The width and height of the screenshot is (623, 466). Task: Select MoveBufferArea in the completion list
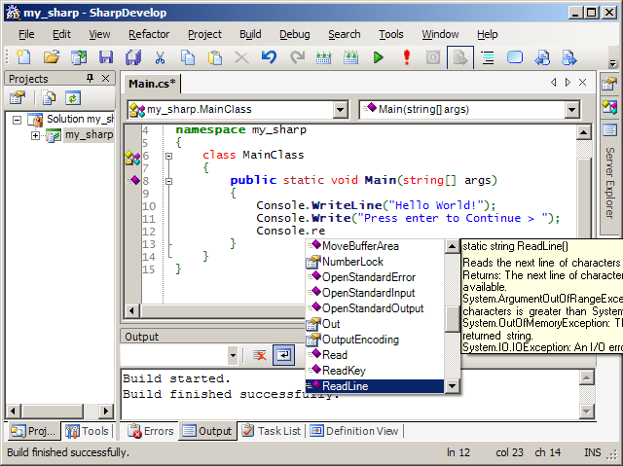[374, 246]
